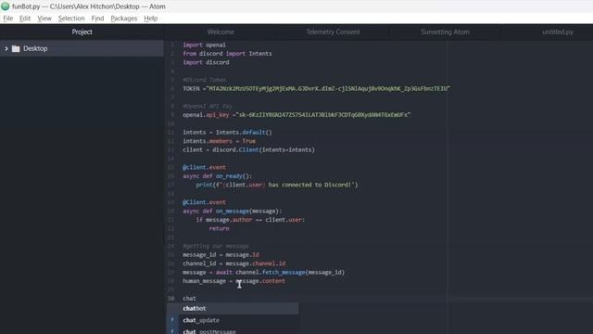593x334 pixels.
Task: Click the Atom app icon in title bar
Action: coord(6,6)
